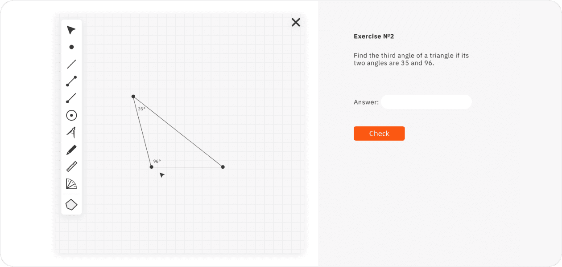Select the two-point segment tool

(71, 81)
